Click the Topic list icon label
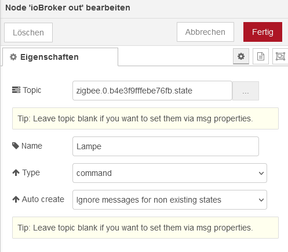 16,90
